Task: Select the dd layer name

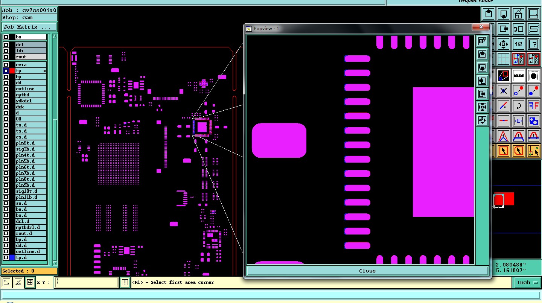Action: pos(30,83)
